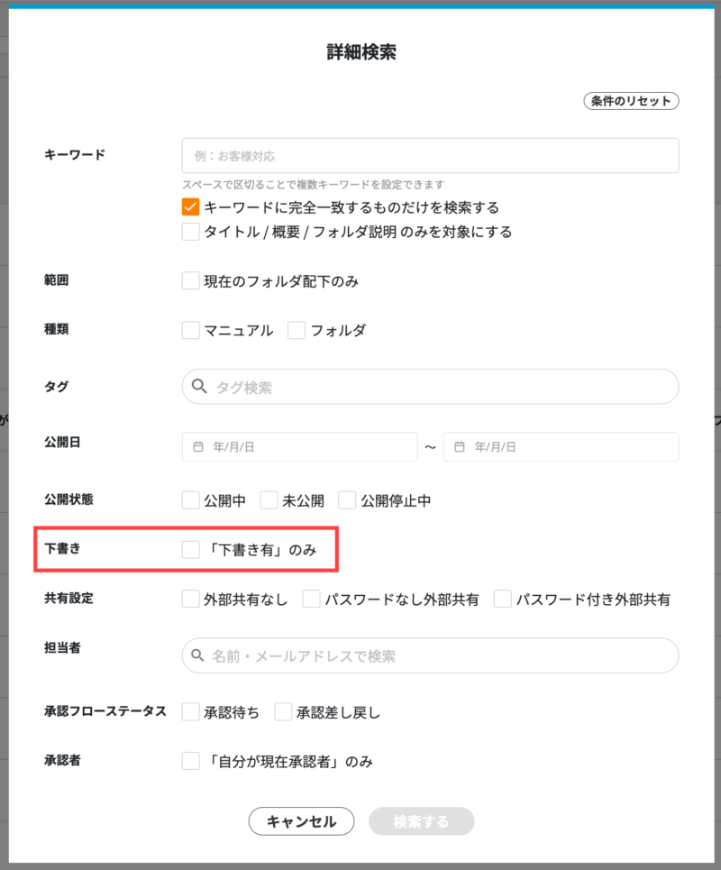Enable タイトル / 概要 / フォルダ説明 のみを対象にする
Image resolution: width=721 pixels, height=870 pixels.
189,232
